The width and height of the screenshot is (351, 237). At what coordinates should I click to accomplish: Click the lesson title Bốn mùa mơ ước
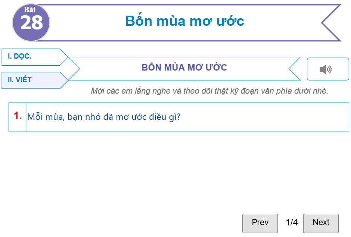point(184,21)
